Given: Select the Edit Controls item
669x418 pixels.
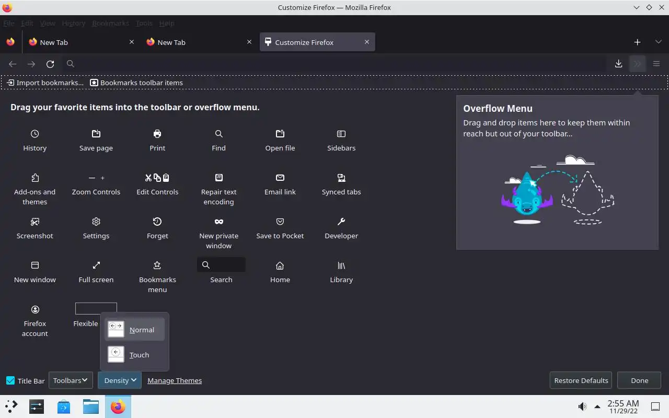Looking at the screenshot, I should pyautogui.click(x=157, y=184).
